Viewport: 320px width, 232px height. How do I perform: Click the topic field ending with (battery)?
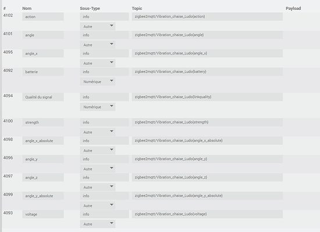click(207, 72)
